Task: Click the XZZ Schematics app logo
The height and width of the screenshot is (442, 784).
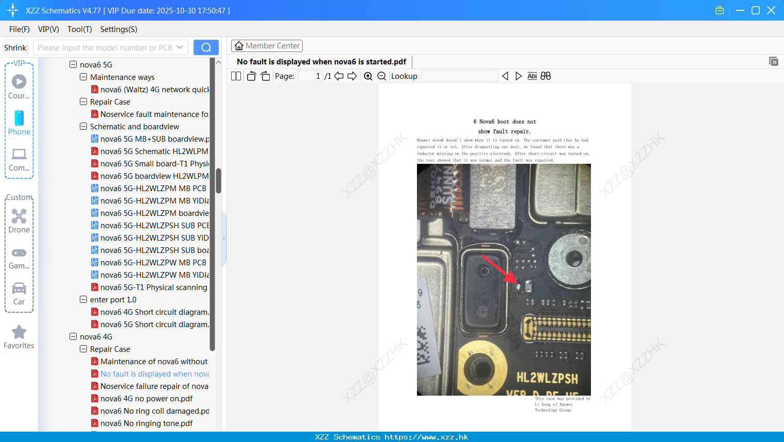Action: 12,10
